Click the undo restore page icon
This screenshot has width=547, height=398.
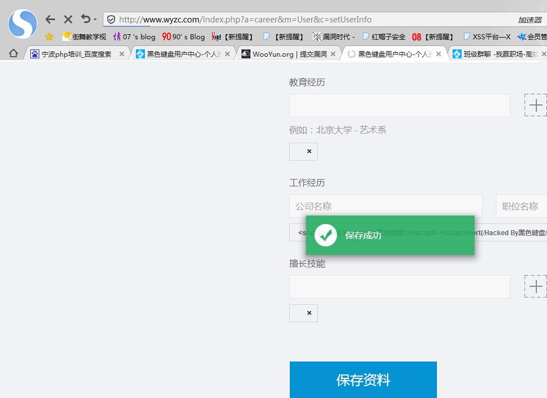click(85, 19)
